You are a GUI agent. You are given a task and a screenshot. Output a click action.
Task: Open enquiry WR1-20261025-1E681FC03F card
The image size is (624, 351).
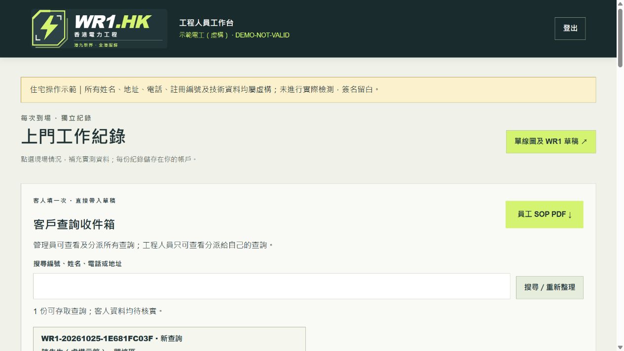(x=169, y=339)
